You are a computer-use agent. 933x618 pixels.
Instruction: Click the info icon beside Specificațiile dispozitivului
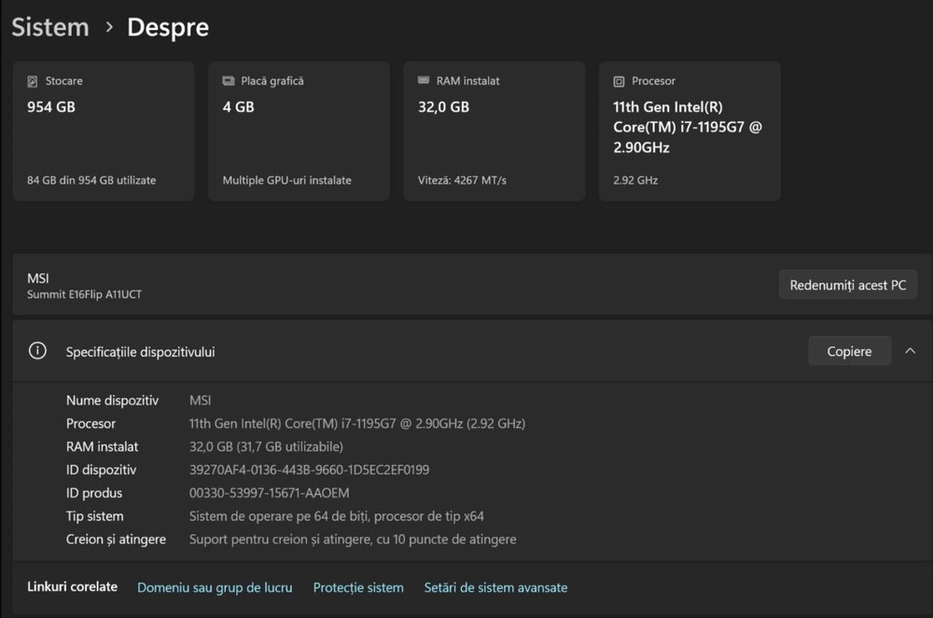pos(37,350)
